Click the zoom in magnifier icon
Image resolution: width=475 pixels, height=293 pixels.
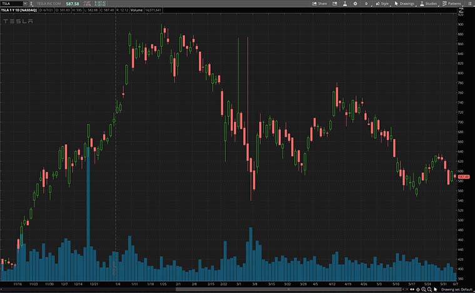[x=424, y=289]
